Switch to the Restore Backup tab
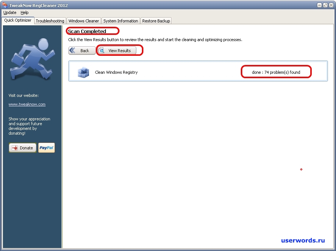Image resolution: width=336 pixels, height=251 pixels. coord(156,21)
